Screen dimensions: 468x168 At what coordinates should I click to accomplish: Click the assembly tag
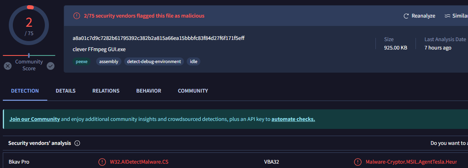(x=109, y=61)
